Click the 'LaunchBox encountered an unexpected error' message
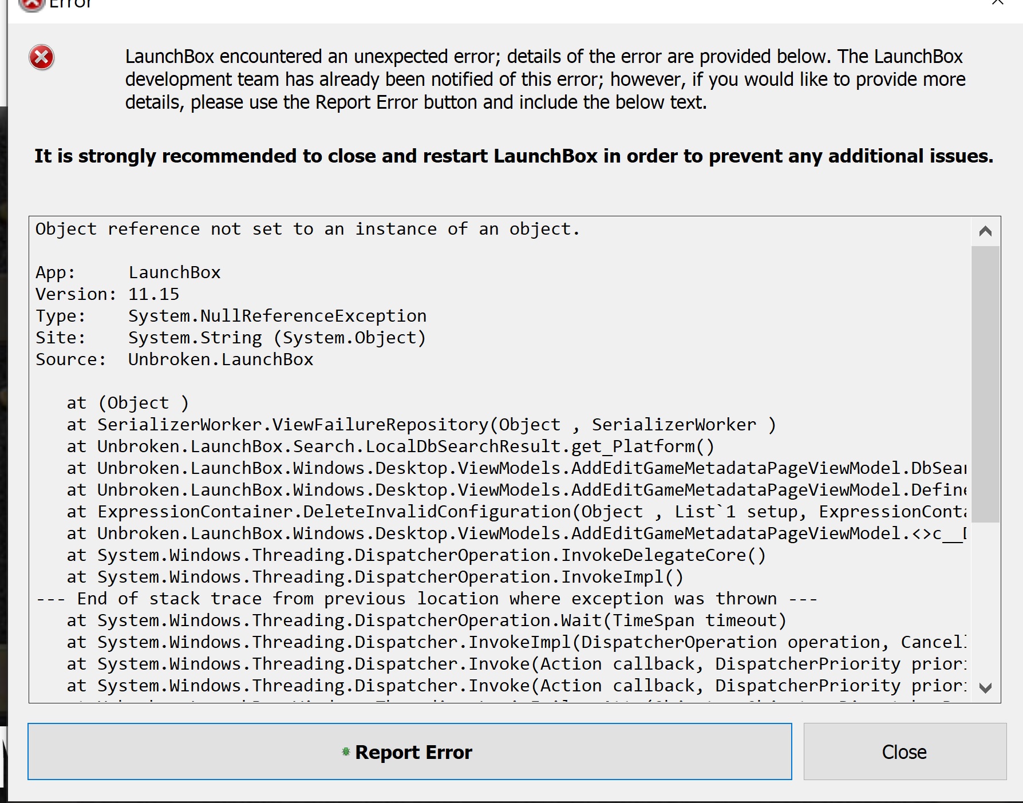This screenshot has width=1023, height=803. tap(545, 80)
